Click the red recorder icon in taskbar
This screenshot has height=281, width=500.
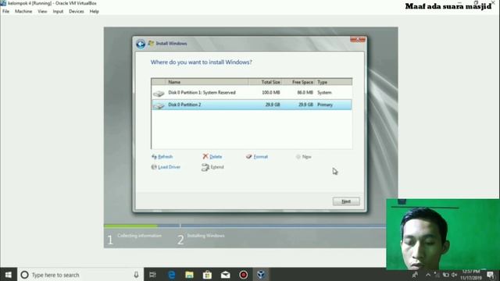(243, 275)
